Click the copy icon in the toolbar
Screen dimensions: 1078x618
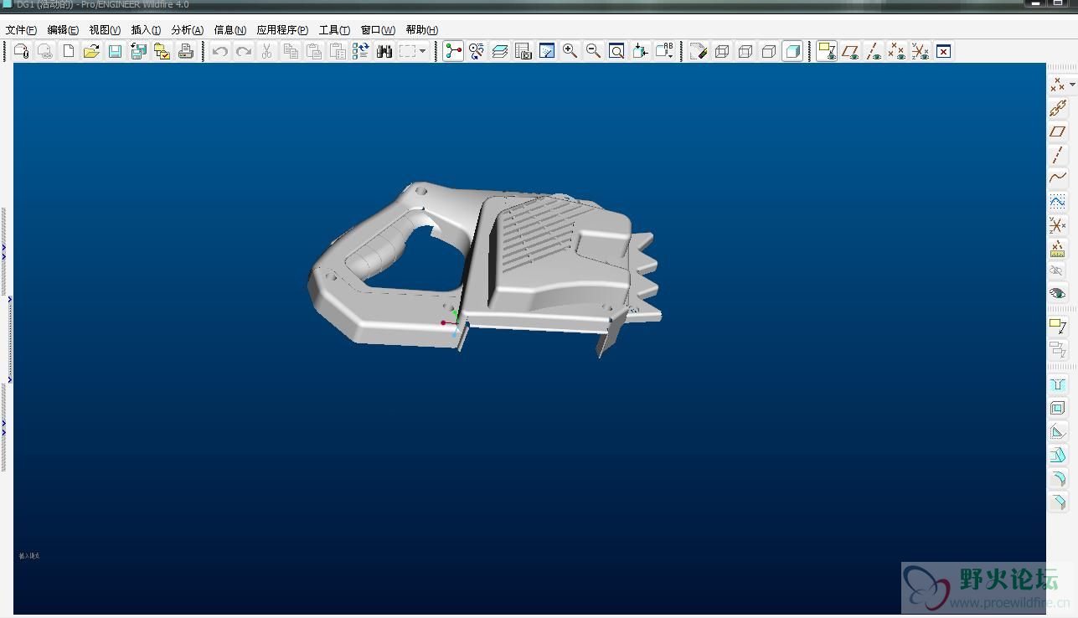click(291, 51)
